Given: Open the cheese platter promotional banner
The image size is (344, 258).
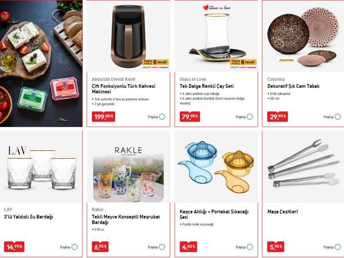Looking at the screenshot, I should (41, 63).
